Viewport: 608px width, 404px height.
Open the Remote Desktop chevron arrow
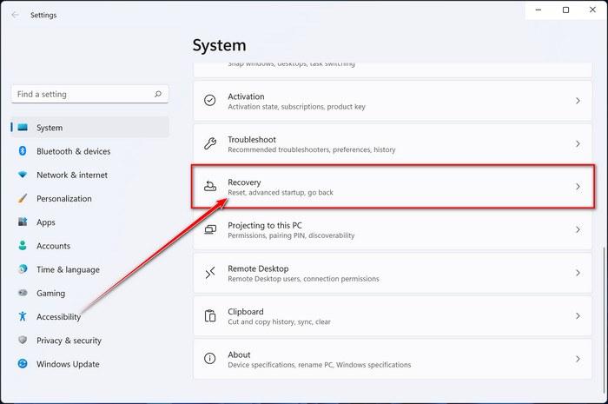[x=578, y=273]
